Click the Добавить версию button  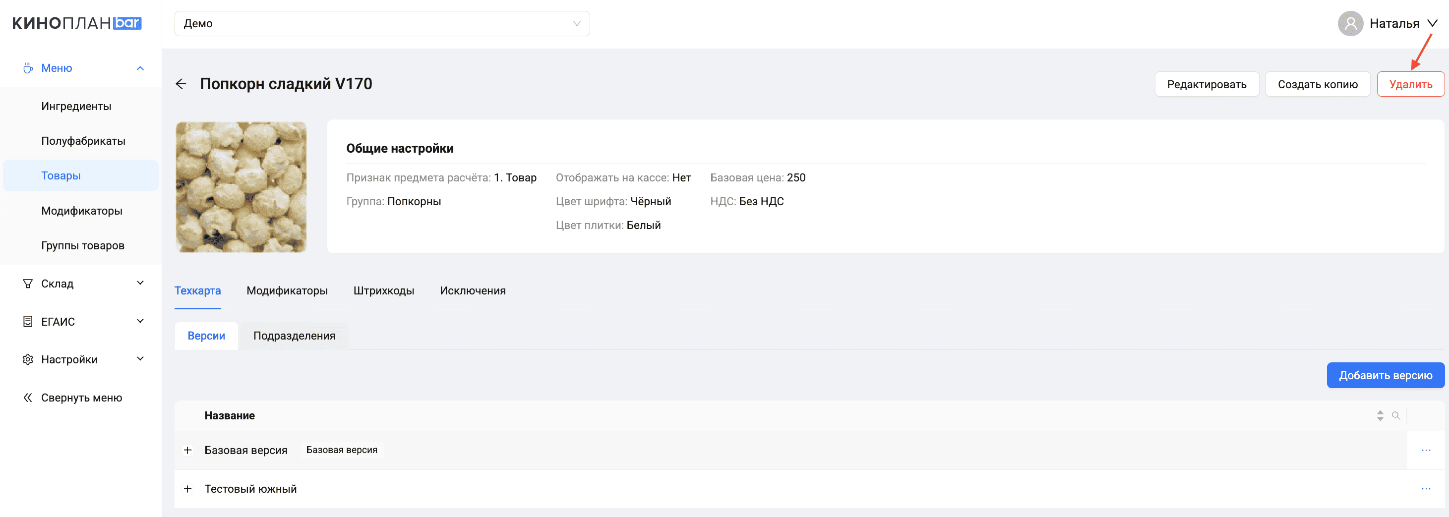click(x=1385, y=375)
